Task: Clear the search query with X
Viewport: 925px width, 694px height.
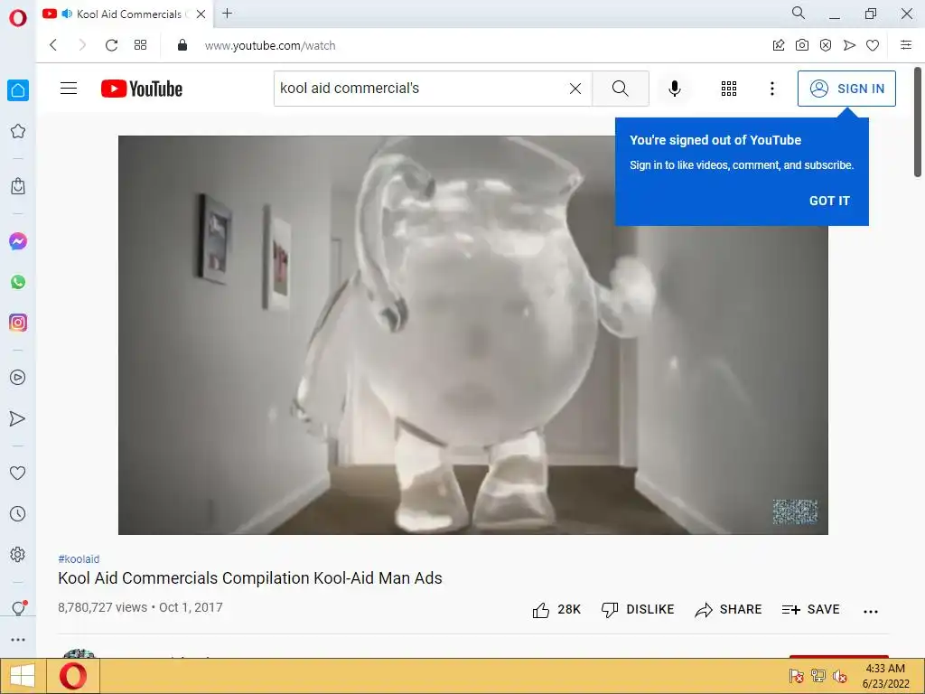Action: (x=575, y=89)
